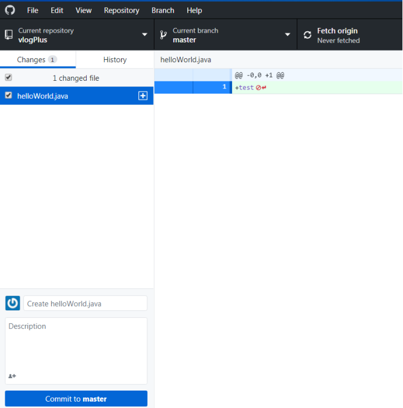Screen dimensions: 403x408
Task: Open the Branch menu
Action: (163, 10)
